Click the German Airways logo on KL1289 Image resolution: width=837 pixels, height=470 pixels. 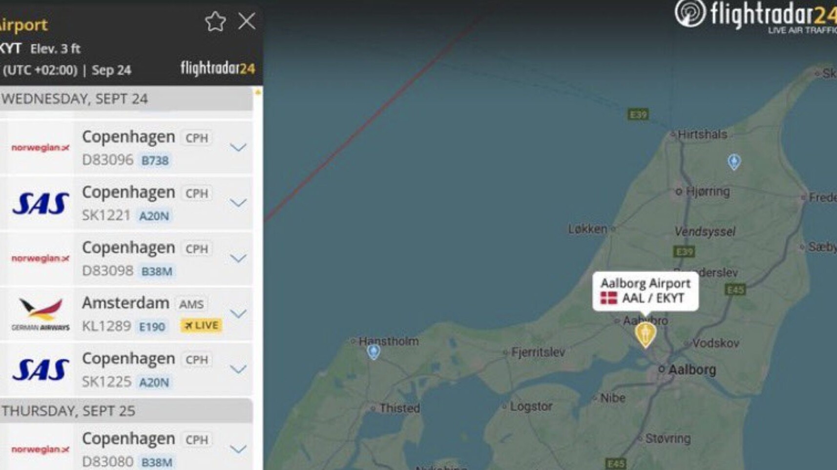pos(41,313)
